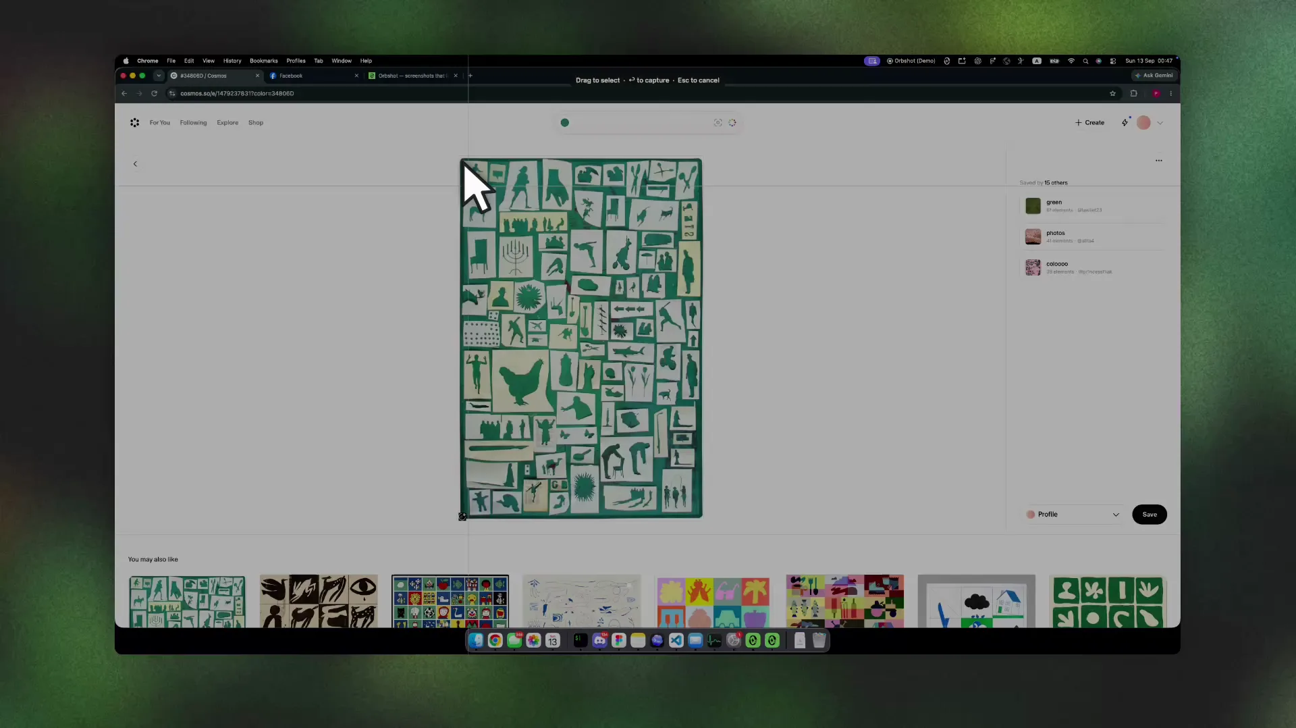Open the Bookmarks menu
The image size is (1296, 728).
pyautogui.click(x=264, y=61)
